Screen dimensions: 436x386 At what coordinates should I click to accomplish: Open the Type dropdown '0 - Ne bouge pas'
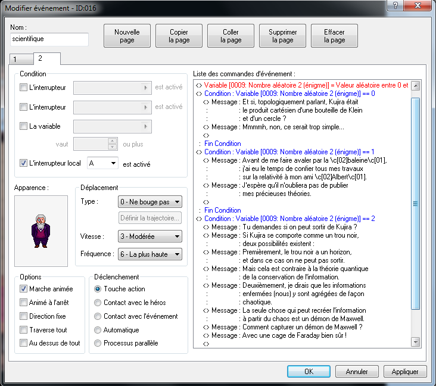tap(150, 202)
